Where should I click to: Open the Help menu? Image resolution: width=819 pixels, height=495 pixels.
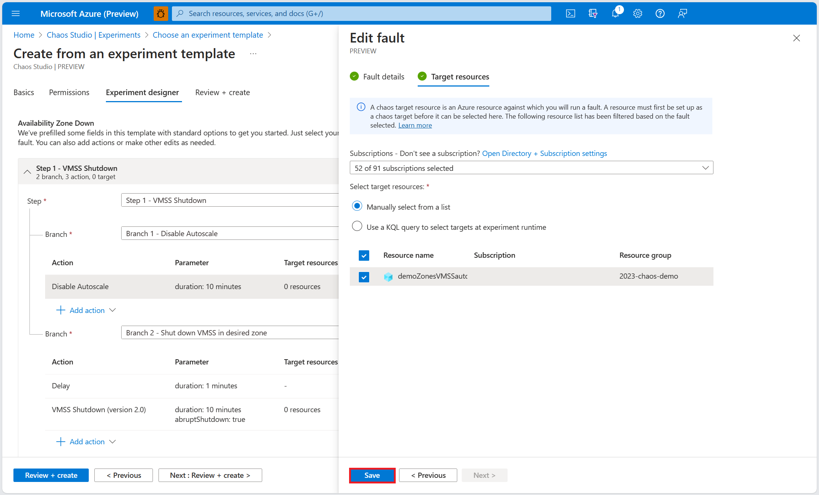(x=660, y=13)
